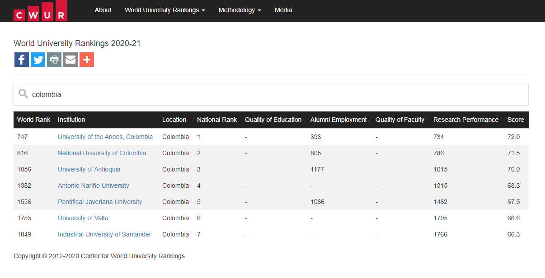Open National University of Colombia link
The image size is (545, 278).
click(102, 153)
